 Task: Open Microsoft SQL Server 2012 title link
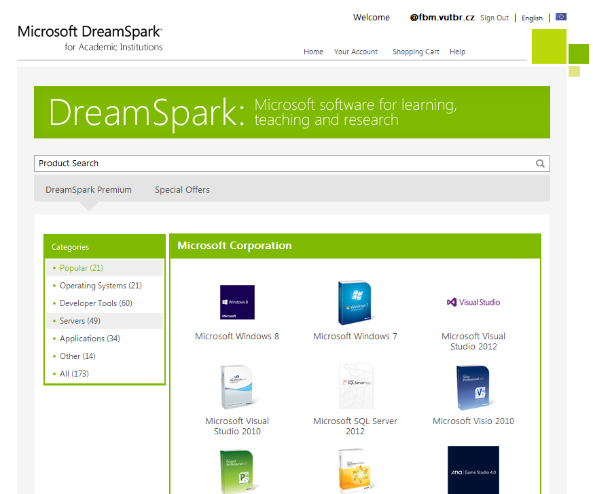point(355,426)
